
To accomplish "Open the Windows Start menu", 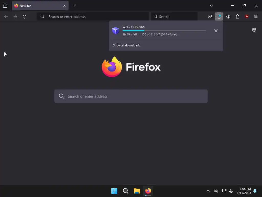I will (x=114, y=191).
